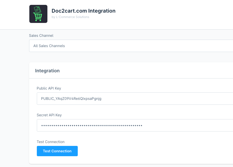Open the L-Commerce Solutions link
The width and height of the screenshot is (233, 167).
(73, 17)
